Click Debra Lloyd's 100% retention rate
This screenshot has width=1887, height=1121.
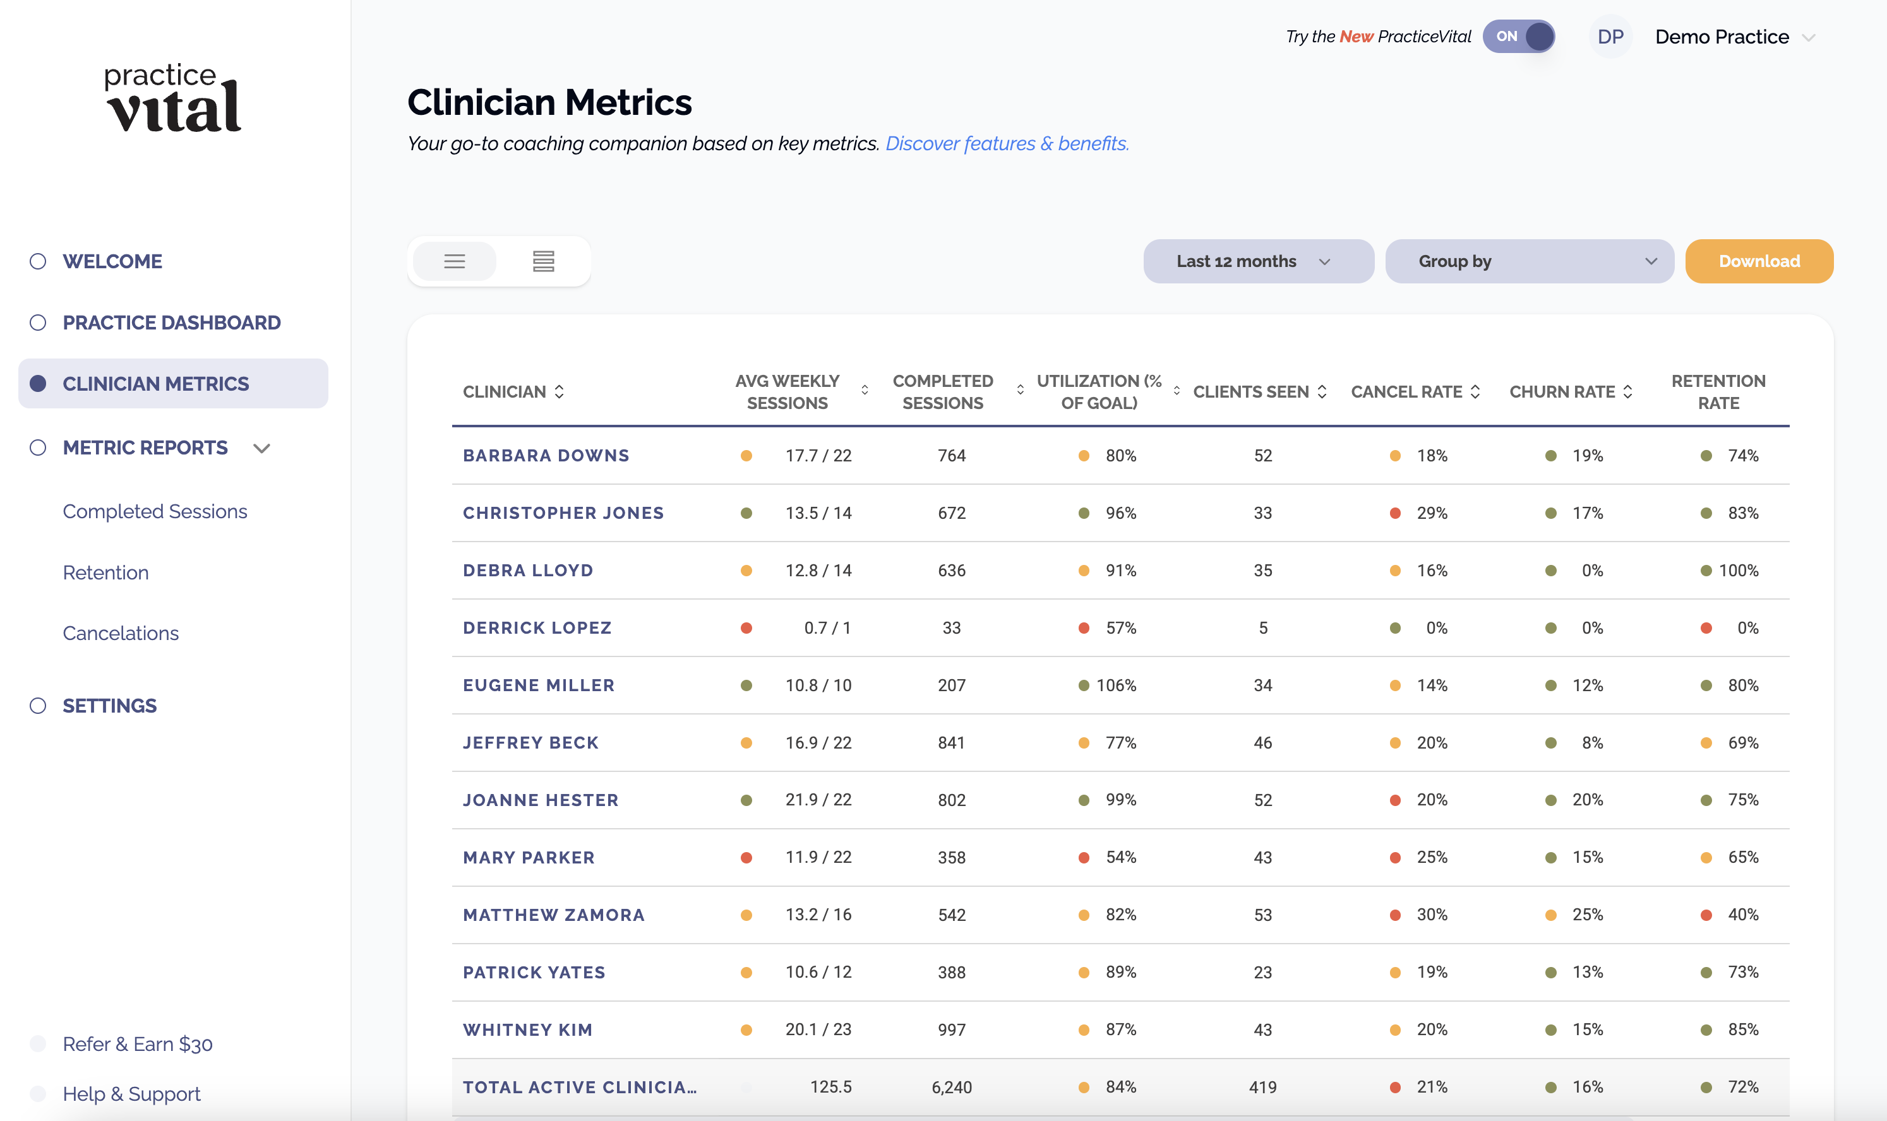tap(1738, 571)
